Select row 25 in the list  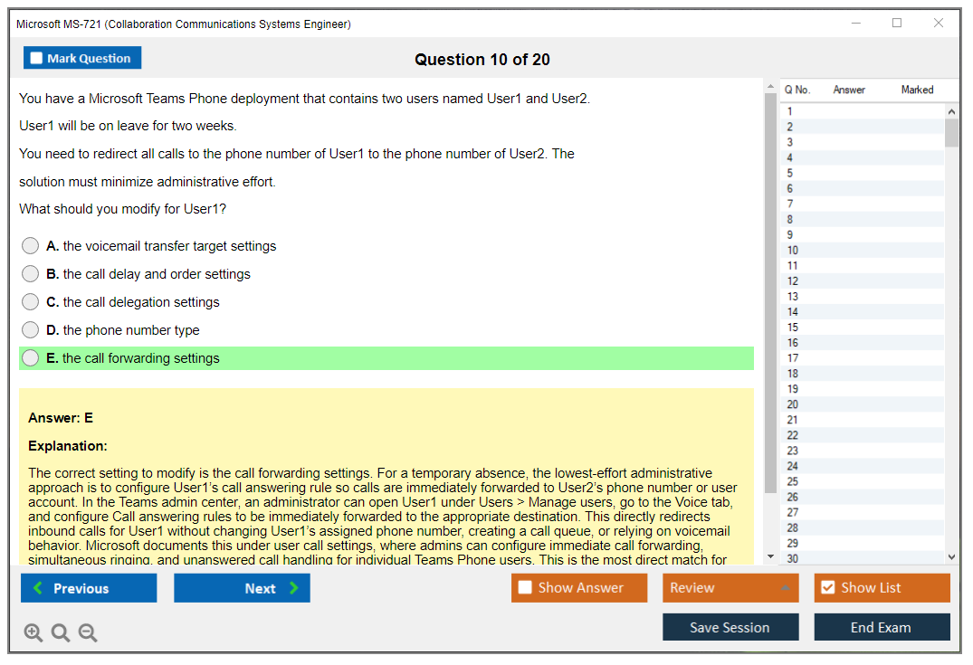863,481
